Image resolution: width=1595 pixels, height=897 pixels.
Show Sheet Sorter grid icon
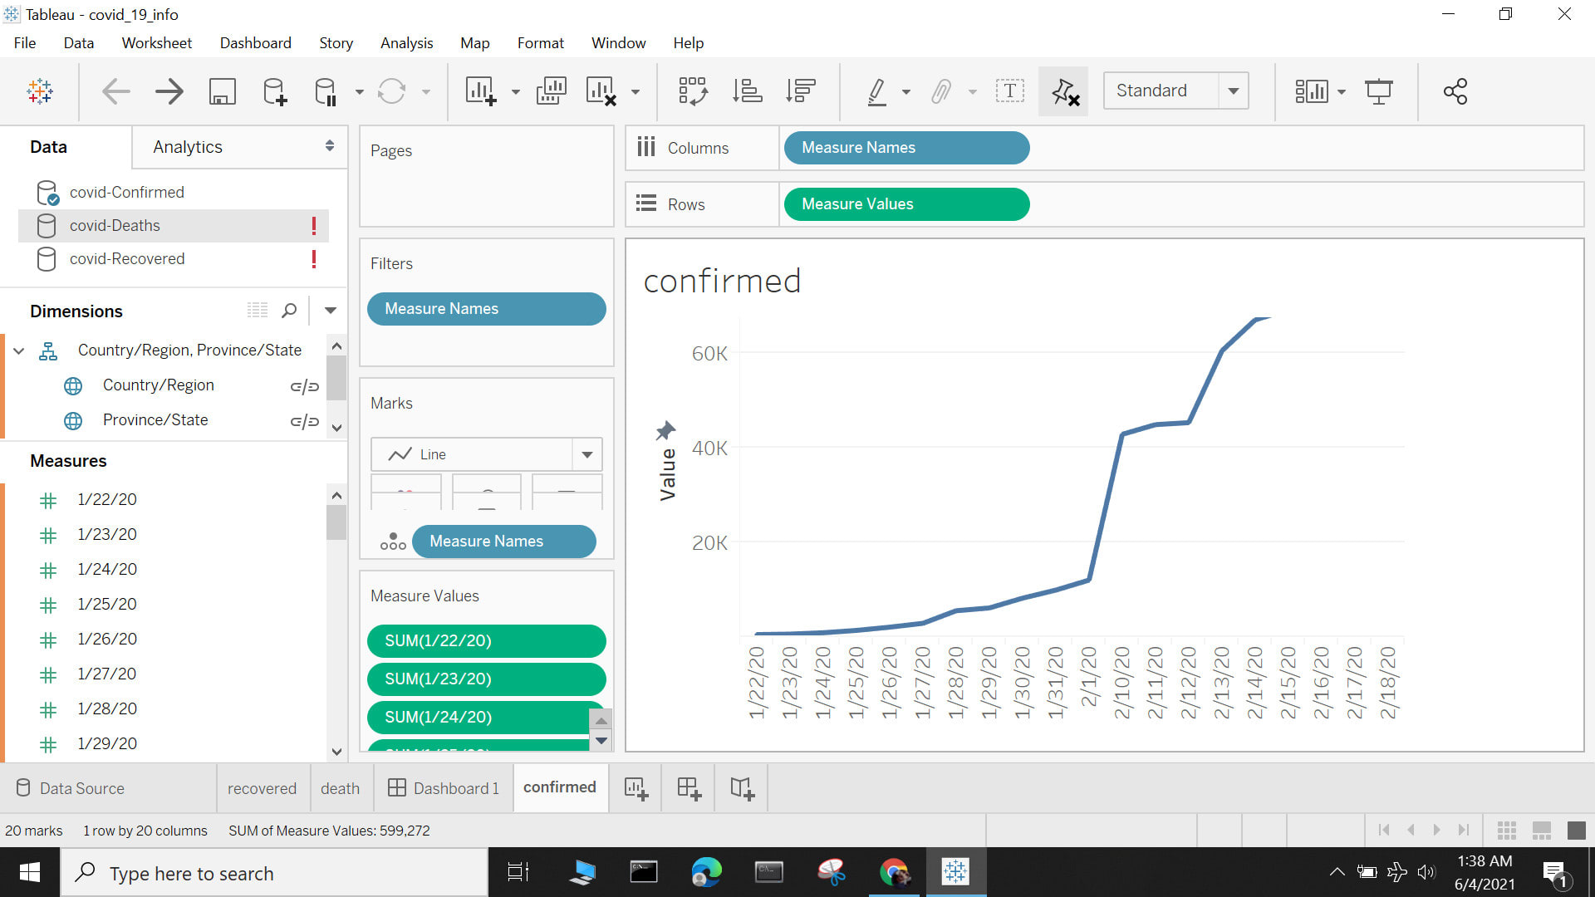coord(1507,830)
